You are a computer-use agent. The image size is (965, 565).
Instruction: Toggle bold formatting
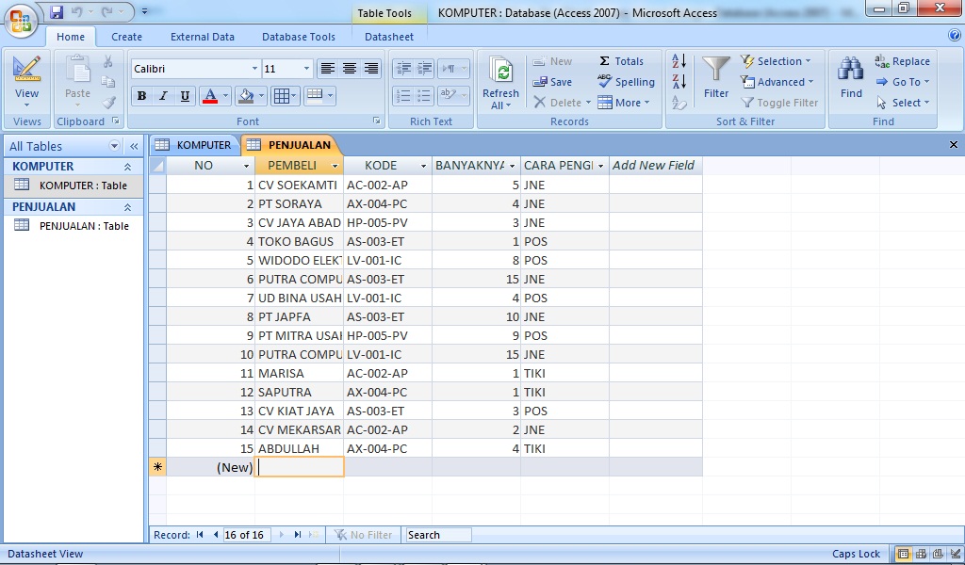pyautogui.click(x=141, y=95)
